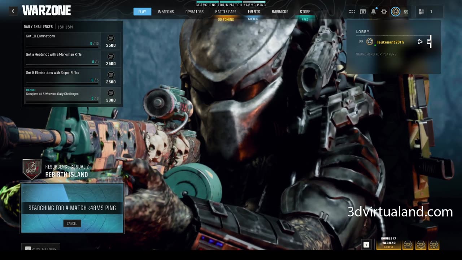Open the Store tab
This screenshot has width=462, height=260.
pos(305,12)
